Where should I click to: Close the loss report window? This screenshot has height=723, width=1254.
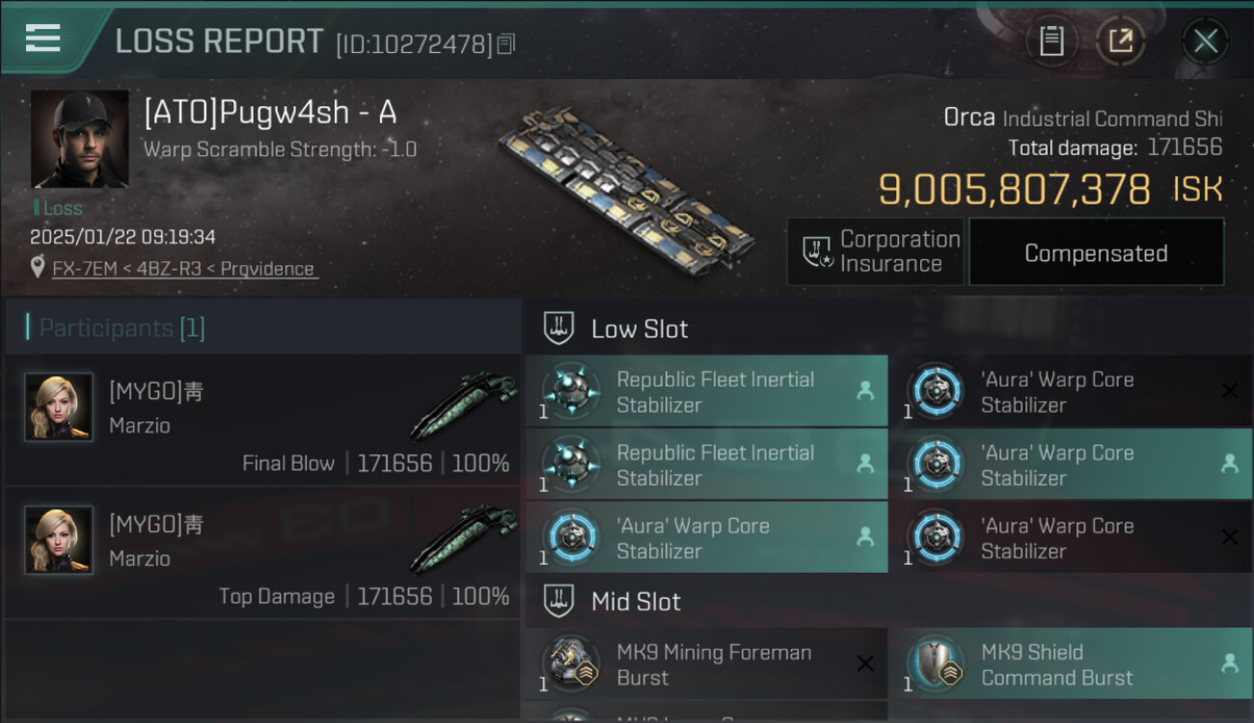click(x=1205, y=40)
